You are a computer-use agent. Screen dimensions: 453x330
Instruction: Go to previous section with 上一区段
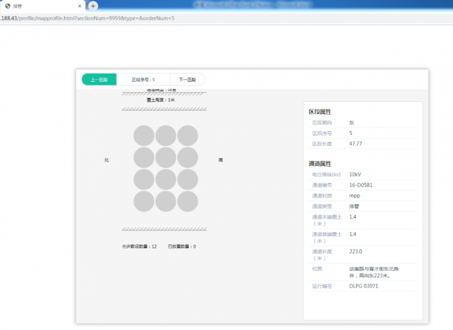(x=99, y=80)
